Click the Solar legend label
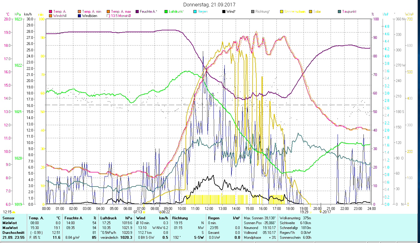 pos(317,12)
